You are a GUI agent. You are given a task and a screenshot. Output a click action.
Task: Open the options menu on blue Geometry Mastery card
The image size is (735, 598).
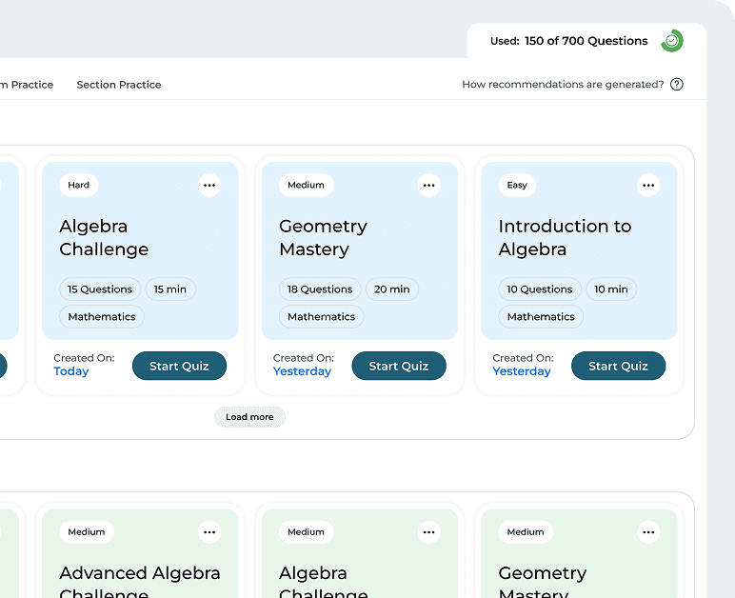pyautogui.click(x=429, y=186)
